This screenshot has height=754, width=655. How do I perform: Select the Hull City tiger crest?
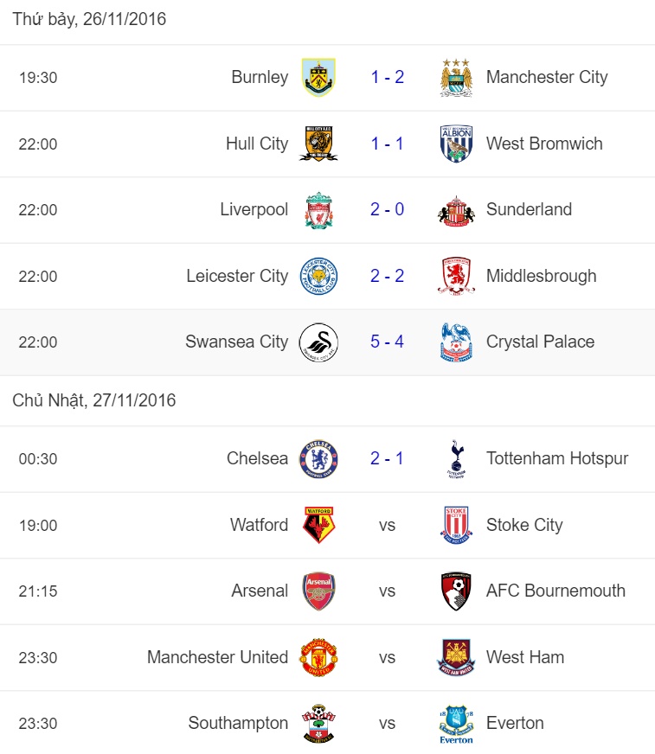pos(318,144)
